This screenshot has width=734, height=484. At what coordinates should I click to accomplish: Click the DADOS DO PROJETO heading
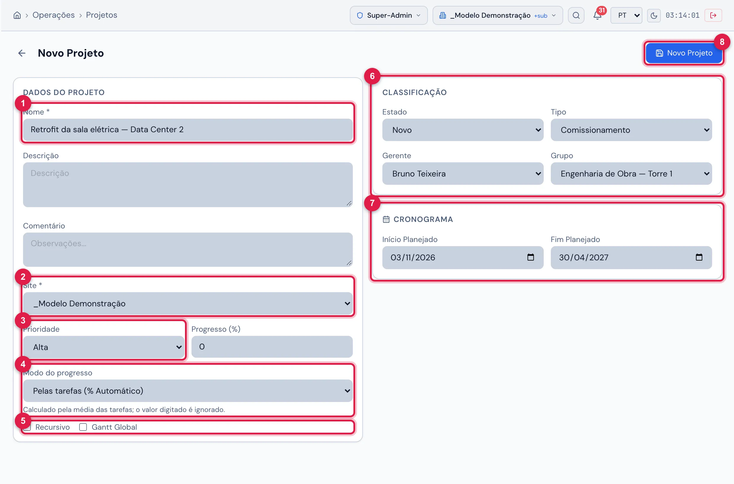tap(64, 92)
